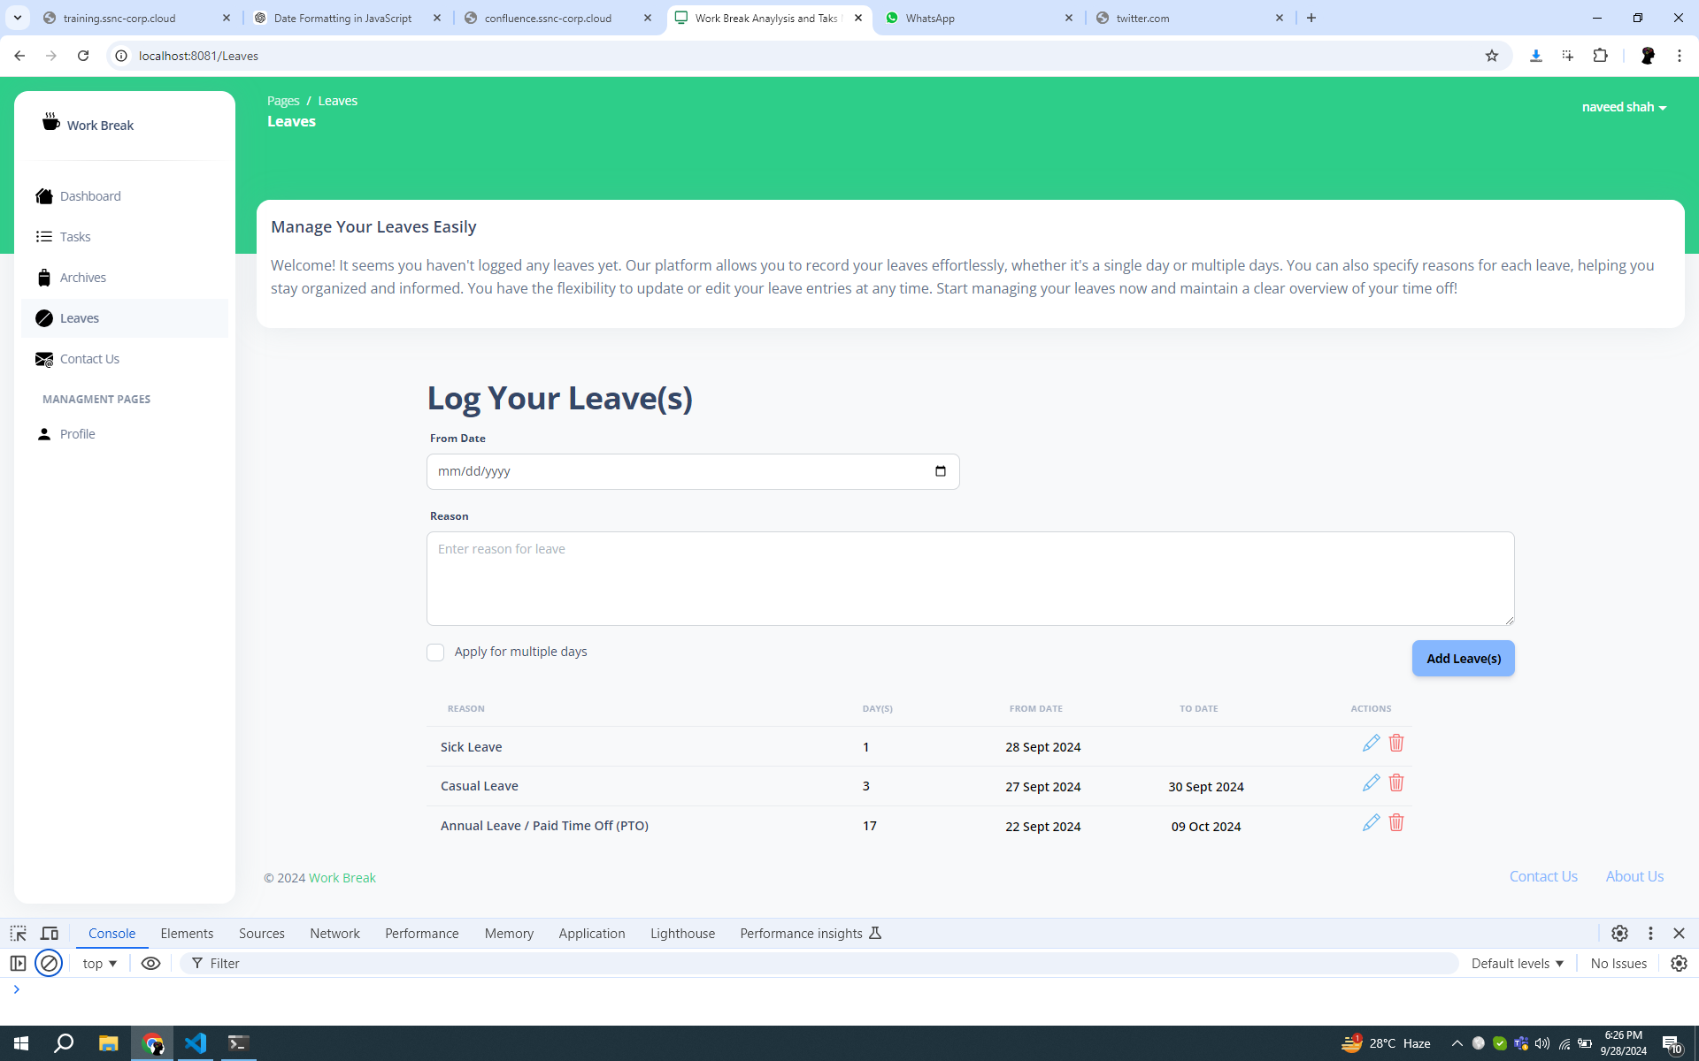This screenshot has height=1061, width=1699.
Task: Show hidden system tray icons chevron
Action: pos(1457,1043)
